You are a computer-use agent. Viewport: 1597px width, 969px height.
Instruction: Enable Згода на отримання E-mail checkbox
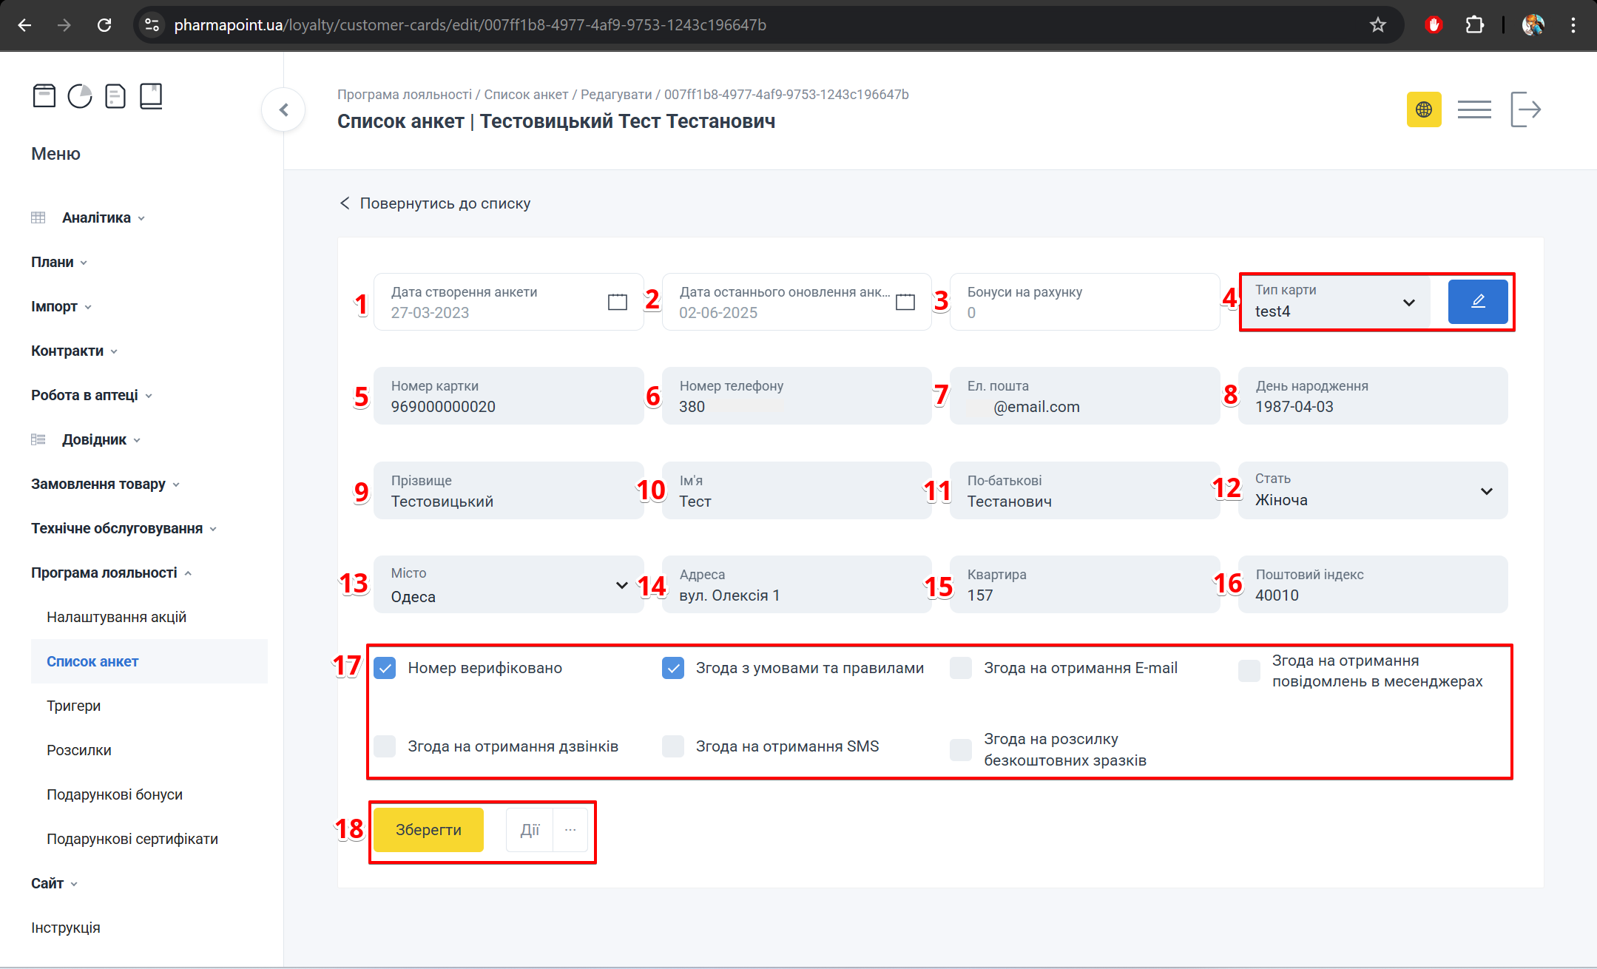[960, 668]
